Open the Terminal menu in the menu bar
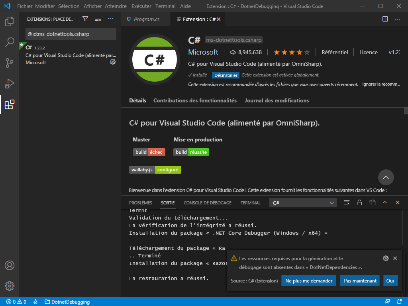Image resolution: width=408 pixels, height=306 pixels. 165,6
